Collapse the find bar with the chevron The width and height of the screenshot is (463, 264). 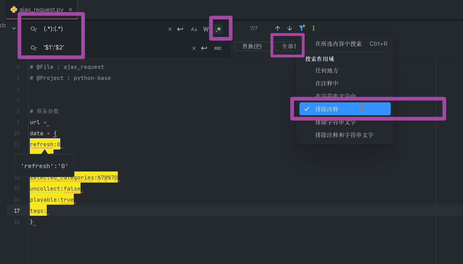[x=13, y=28]
